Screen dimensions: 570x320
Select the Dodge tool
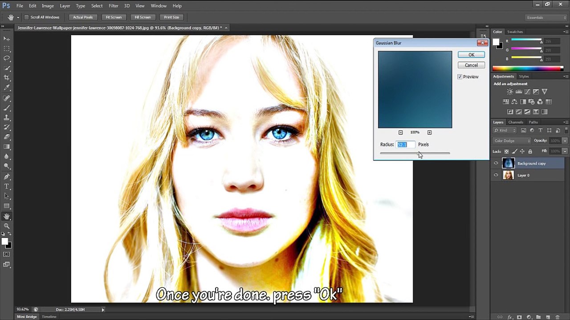7,166
